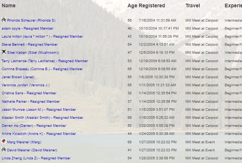
Task: Click the red icon beside Marg Meisner
Action: pos(4,141)
